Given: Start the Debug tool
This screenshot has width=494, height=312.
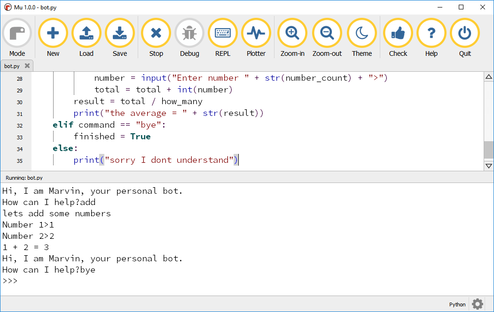Looking at the screenshot, I should pyautogui.click(x=189, y=33).
